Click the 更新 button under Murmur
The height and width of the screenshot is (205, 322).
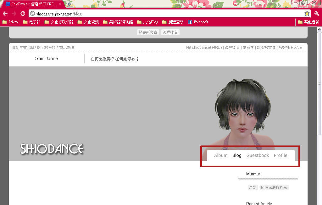click(253, 187)
